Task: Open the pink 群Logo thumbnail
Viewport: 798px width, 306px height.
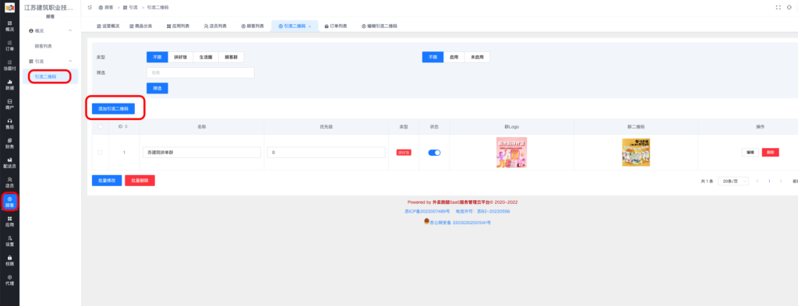Action: point(511,153)
